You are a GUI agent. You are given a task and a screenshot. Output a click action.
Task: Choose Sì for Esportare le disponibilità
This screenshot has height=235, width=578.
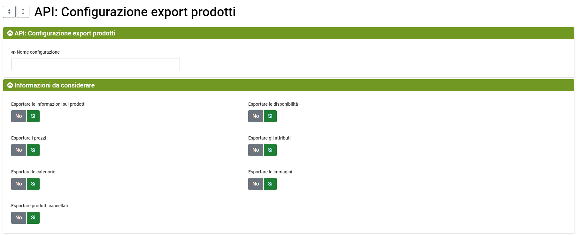pyautogui.click(x=270, y=116)
